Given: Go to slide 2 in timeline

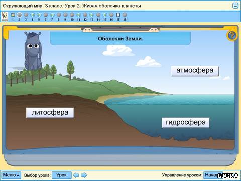Looking at the screenshot, I should point(19,15).
